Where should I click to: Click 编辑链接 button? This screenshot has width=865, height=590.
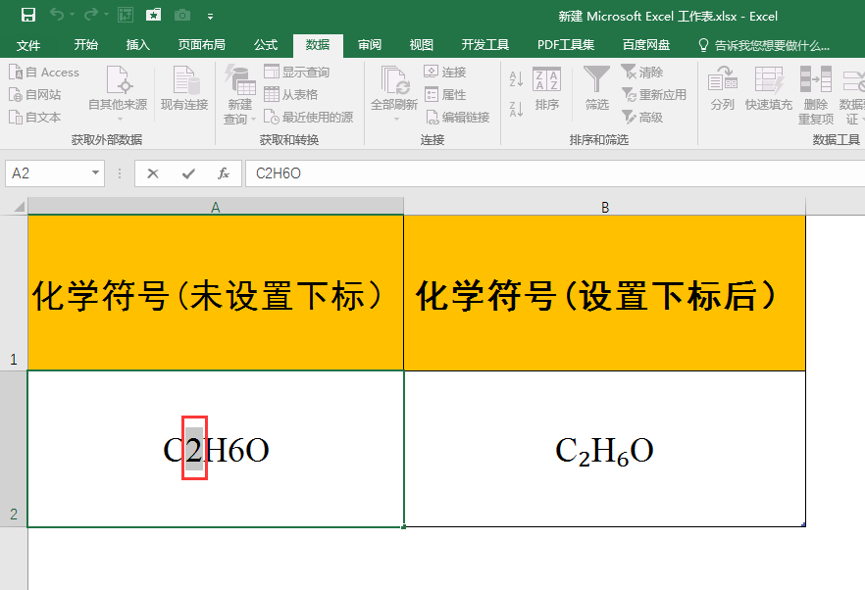pyautogui.click(x=457, y=118)
